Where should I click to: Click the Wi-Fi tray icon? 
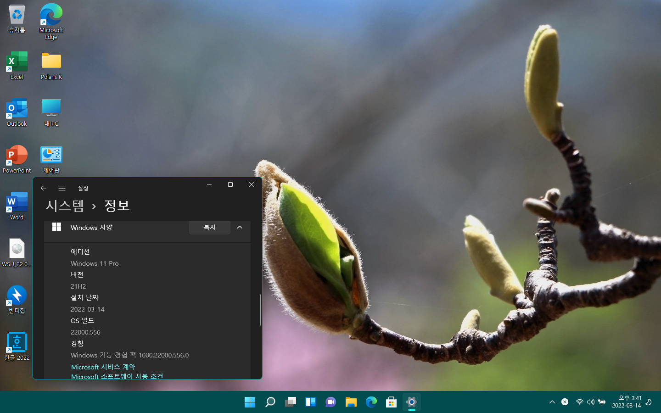[580, 402]
